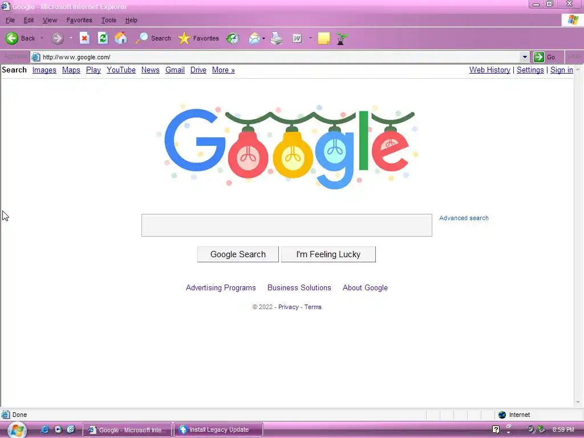
Task: Click the Google - Microsoft Internet Explorer taskbar button
Action: (x=127, y=430)
